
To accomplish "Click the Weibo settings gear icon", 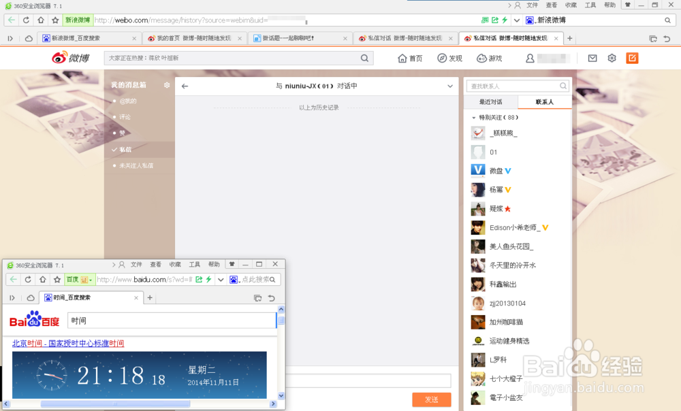I will click(612, 59).
